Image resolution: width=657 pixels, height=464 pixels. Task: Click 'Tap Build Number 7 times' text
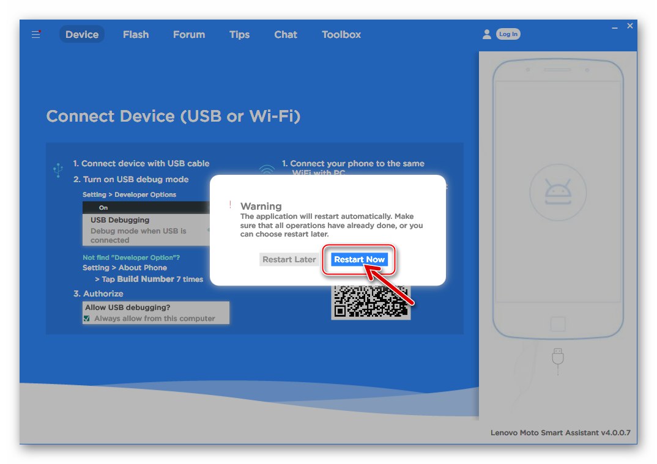(x=152, y=279)
